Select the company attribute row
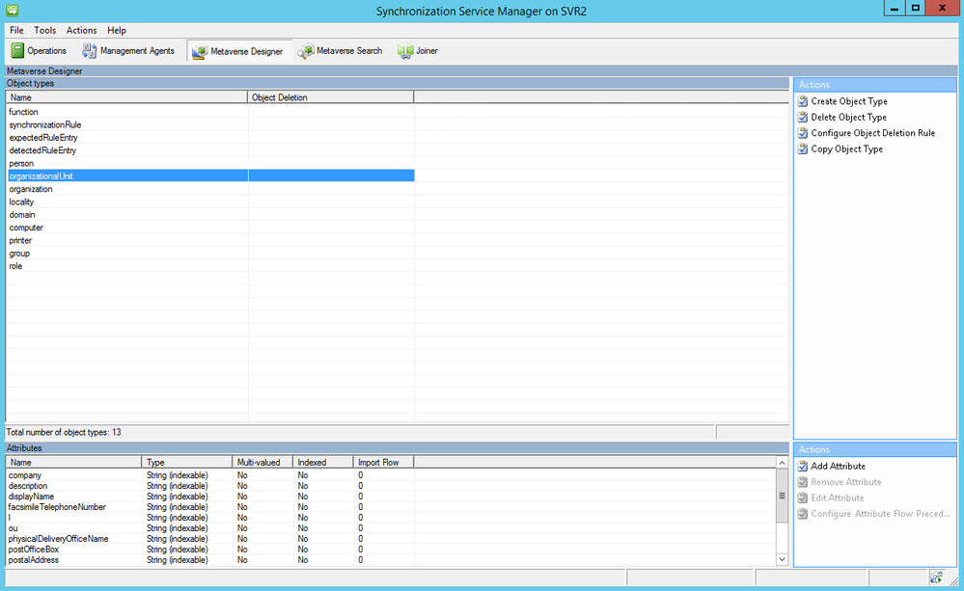Screen dimensions: 964x591 coord(209,475)
